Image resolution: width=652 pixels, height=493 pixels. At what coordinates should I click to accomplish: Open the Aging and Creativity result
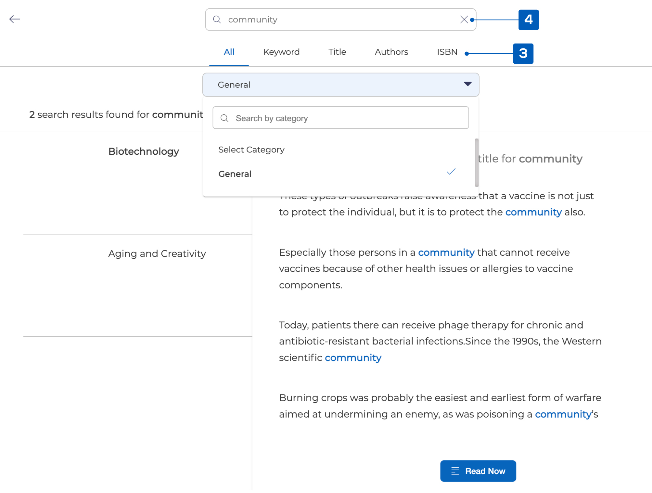[157, 253]
